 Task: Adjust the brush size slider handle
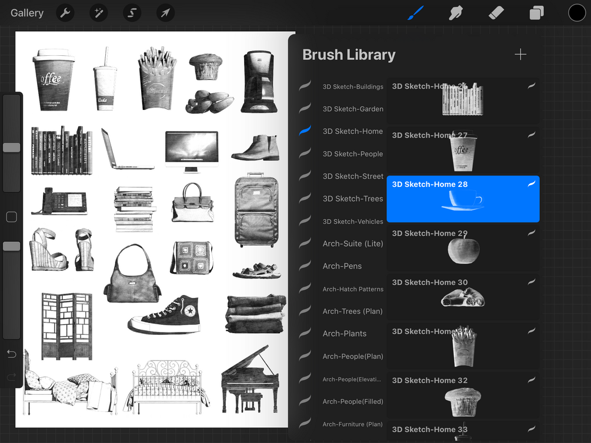[x=12, y=147]
